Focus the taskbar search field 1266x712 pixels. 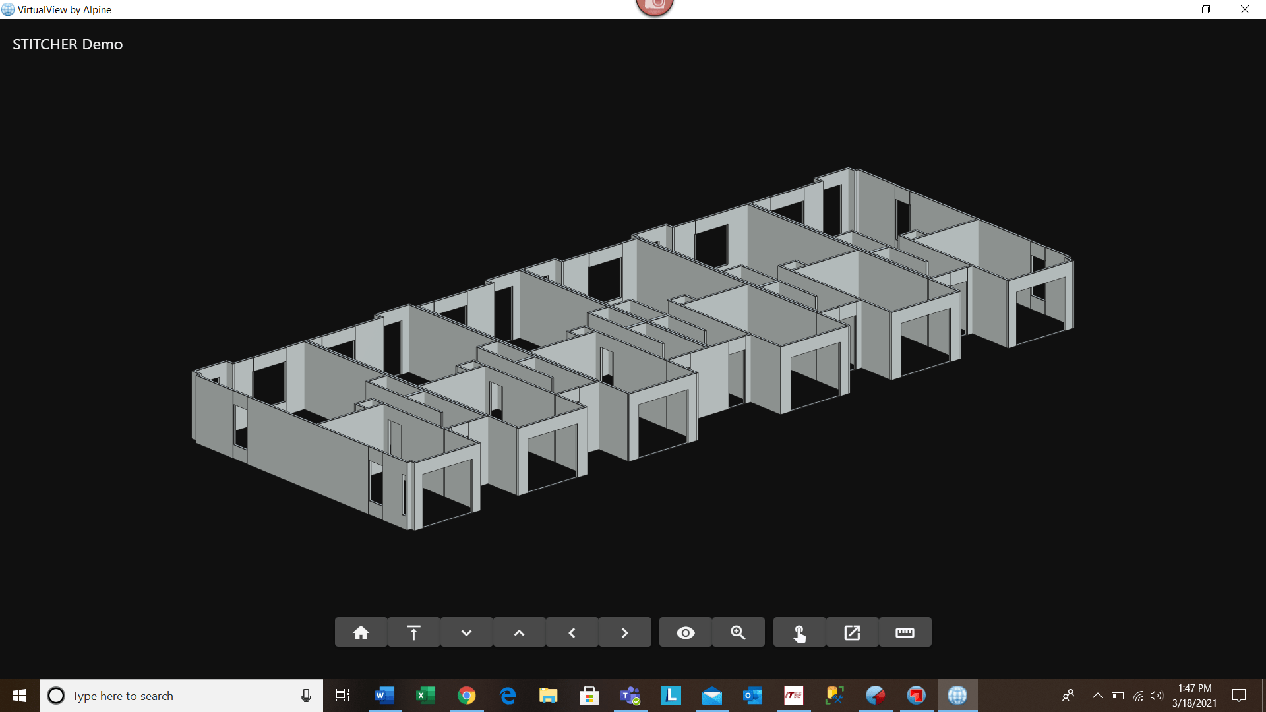[x=178, y=696]
